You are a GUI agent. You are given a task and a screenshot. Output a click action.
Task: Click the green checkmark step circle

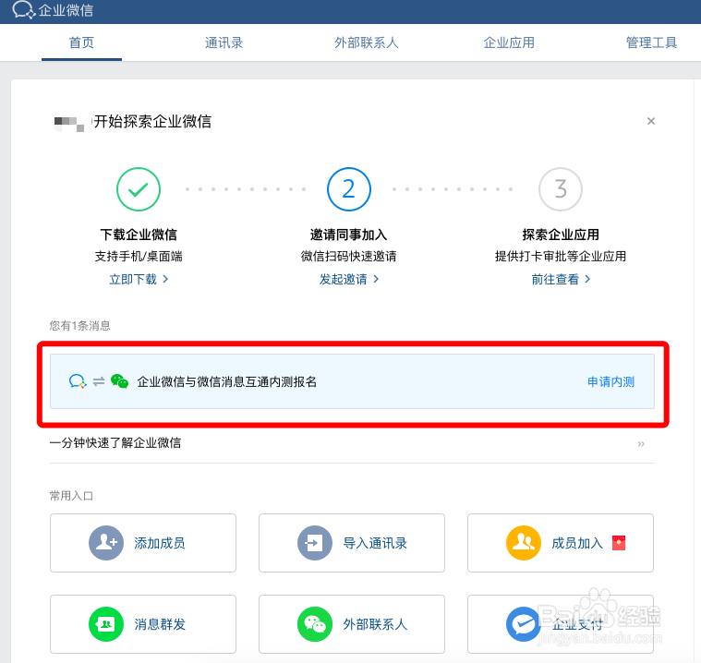point(139,189)
